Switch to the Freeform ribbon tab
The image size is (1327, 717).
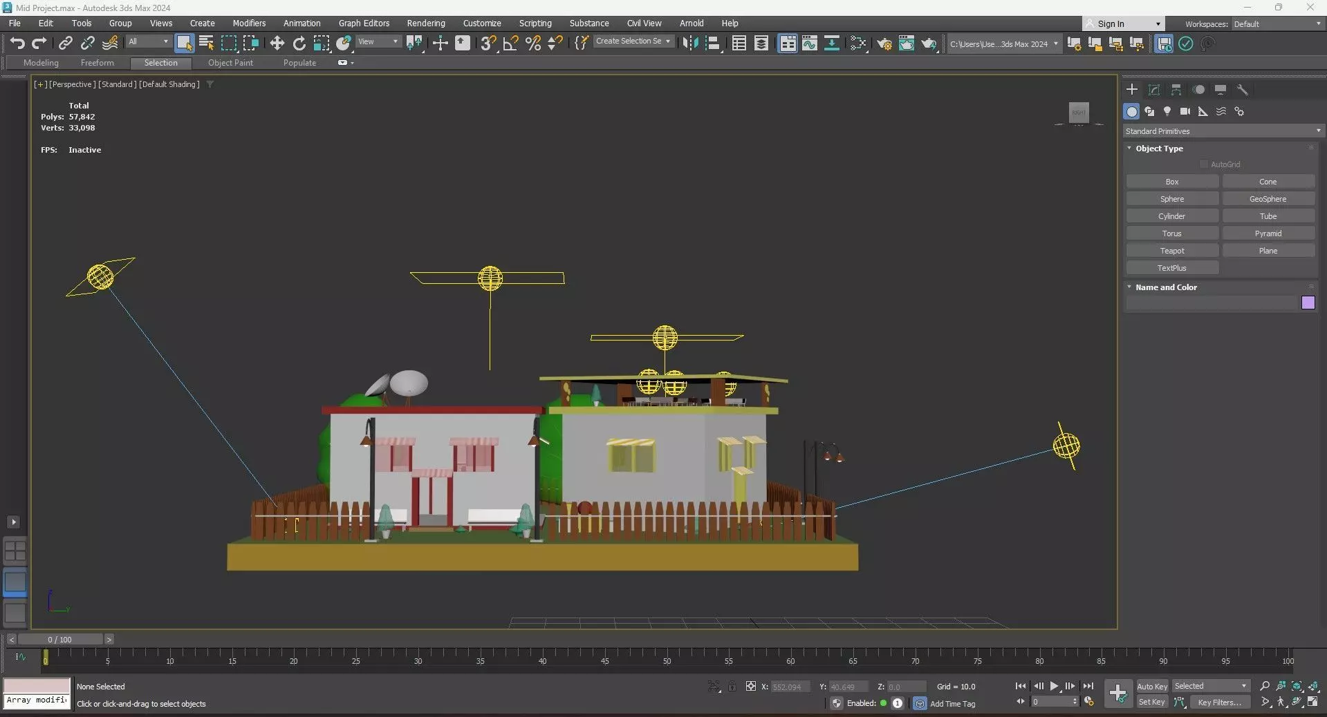tap(97, 63)
